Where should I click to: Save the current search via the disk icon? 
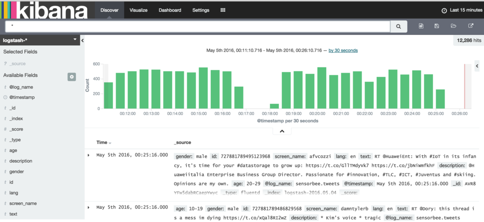coord(437,26)
